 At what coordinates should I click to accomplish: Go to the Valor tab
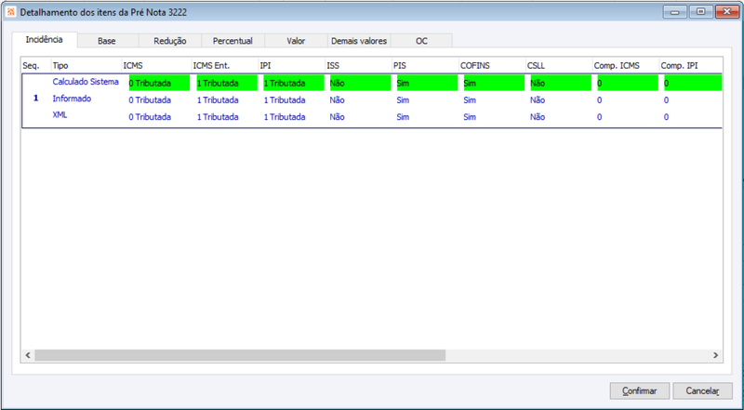[x=296, y=41]
